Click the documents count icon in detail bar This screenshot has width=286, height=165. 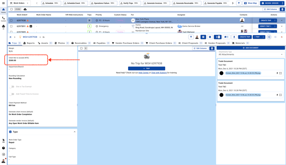click(x=218, y=37)
